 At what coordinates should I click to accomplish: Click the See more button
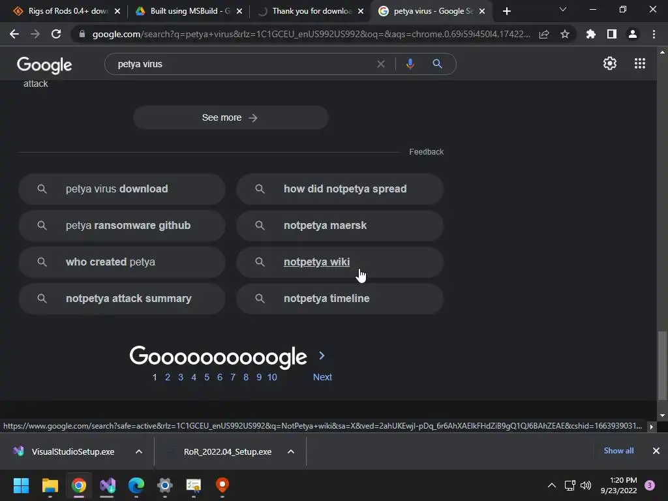pos(230,117)
